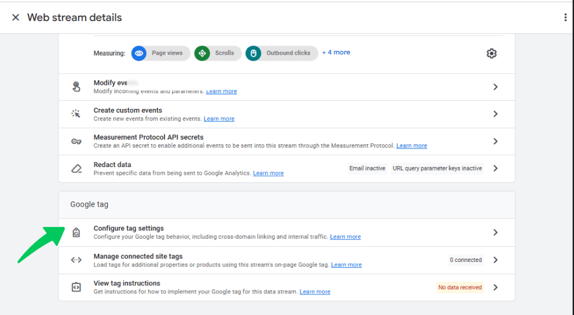Open View tag instructions title

(127, 283)
